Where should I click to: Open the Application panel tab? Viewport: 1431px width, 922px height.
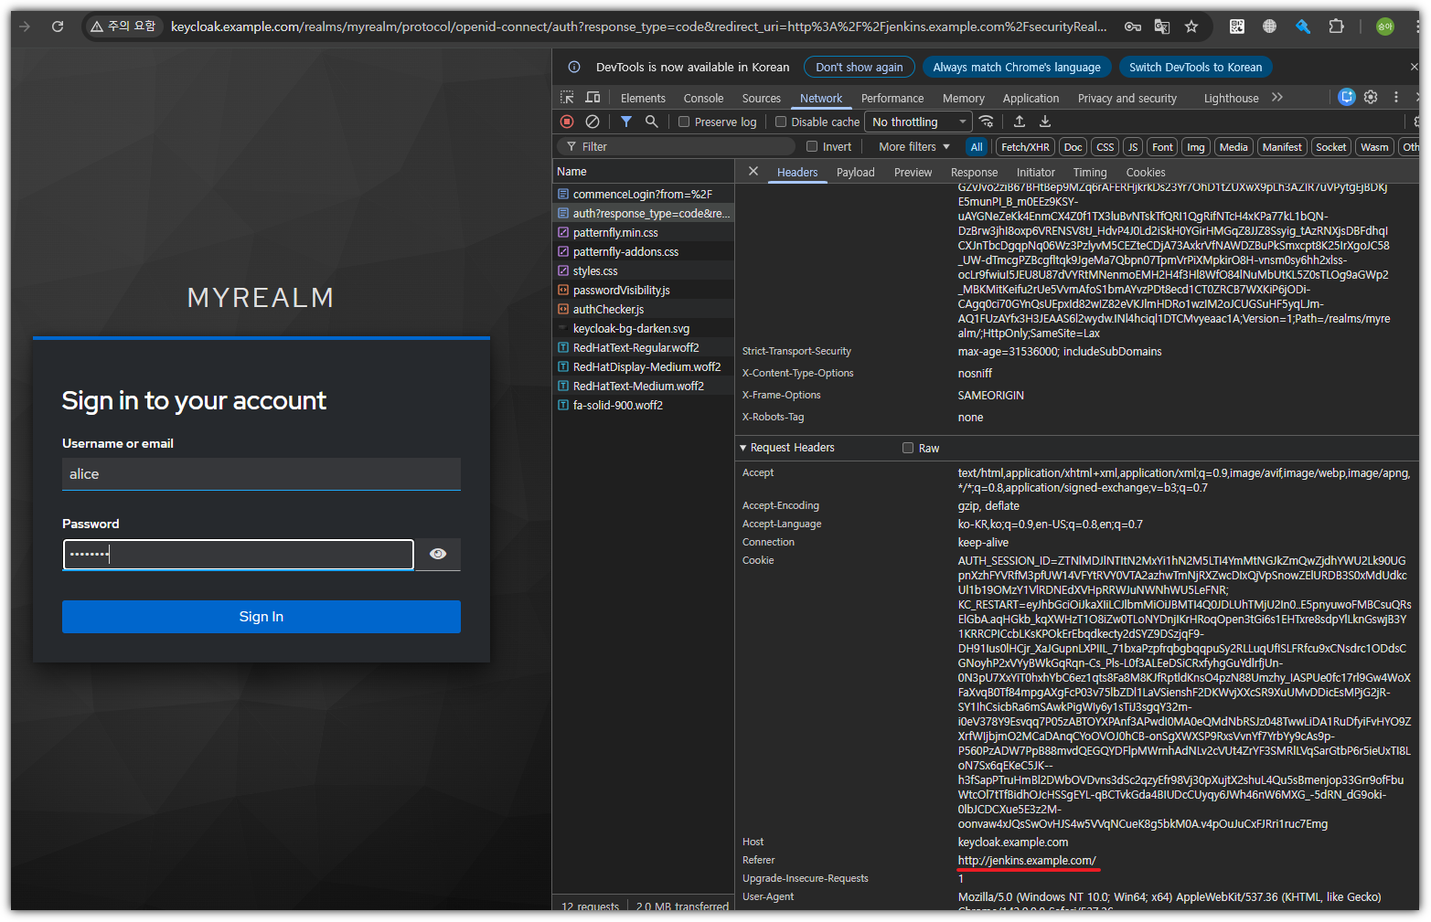click(x=1031, y=98)
